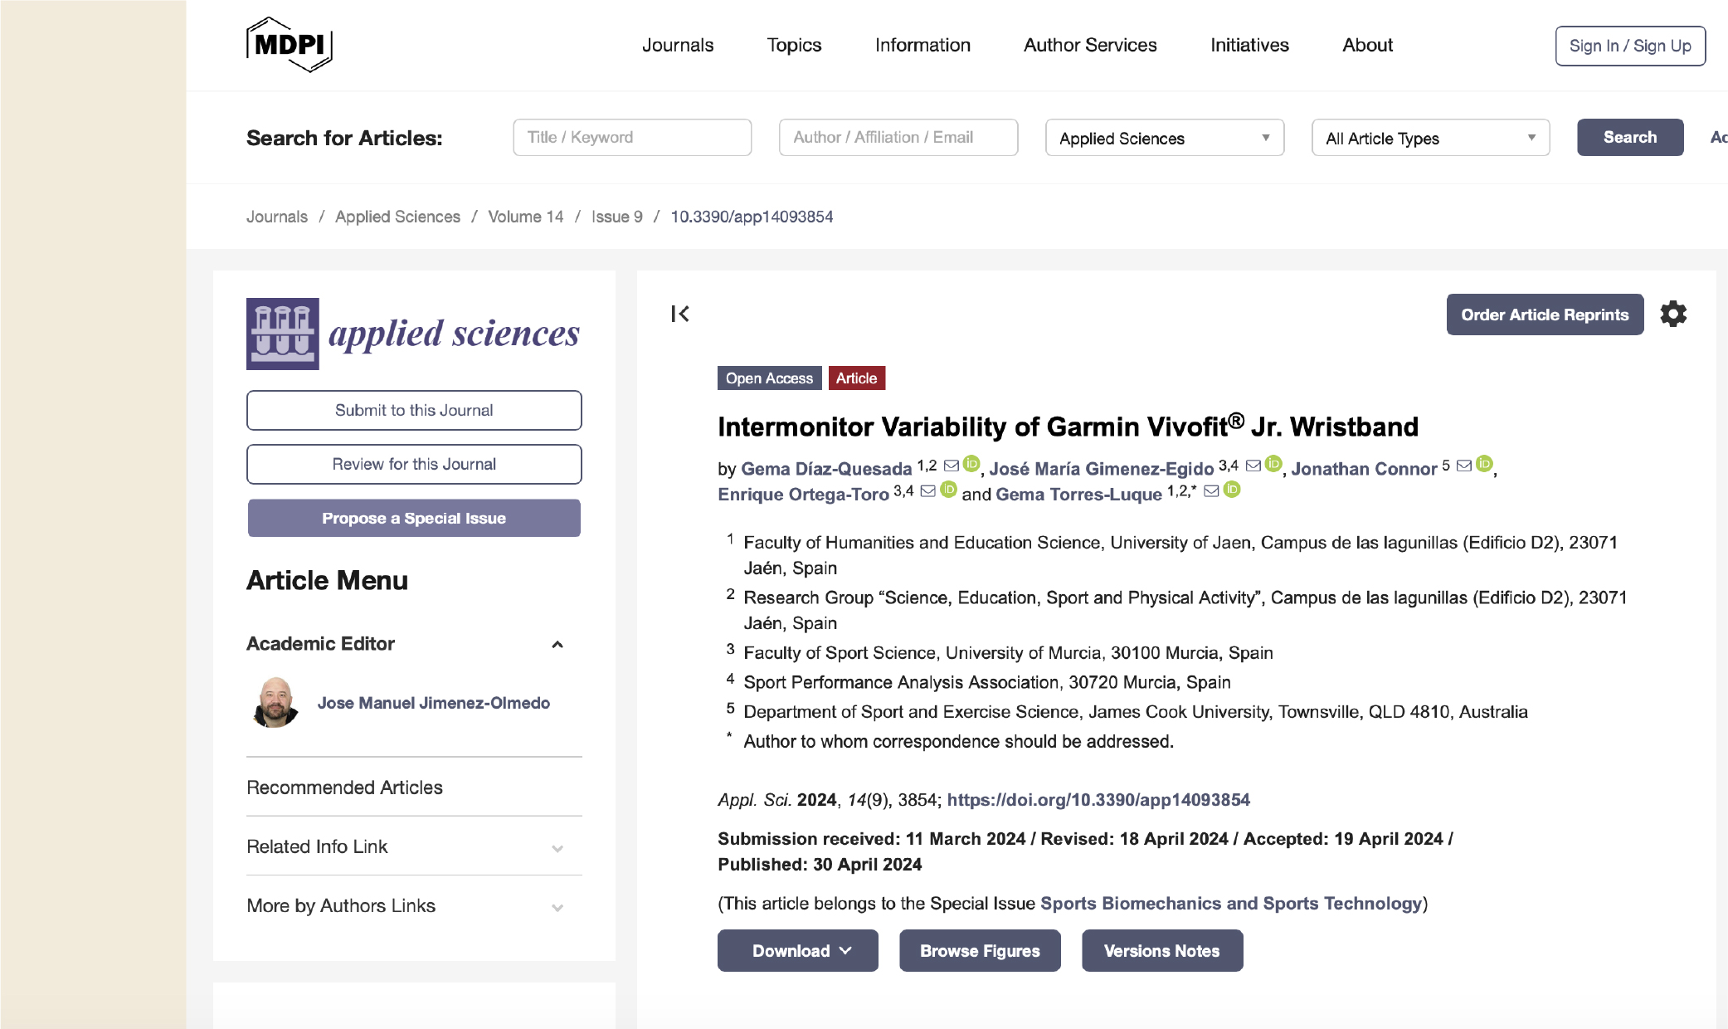The height and width of the screenshot is (1029, 1728).
Task: Click the MDPI logo
Action: click(290, 45)
